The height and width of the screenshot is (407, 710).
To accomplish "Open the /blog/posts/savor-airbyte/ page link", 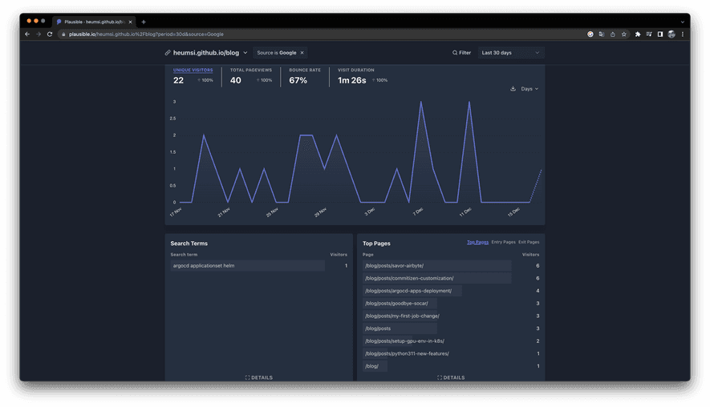I will point(394,266).
